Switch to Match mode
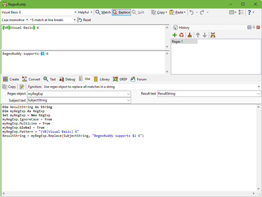The width and height of the screenshot is (262, 197). click(103, 12)
